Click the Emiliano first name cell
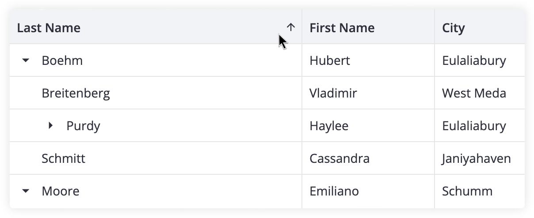 coord(368,191)
